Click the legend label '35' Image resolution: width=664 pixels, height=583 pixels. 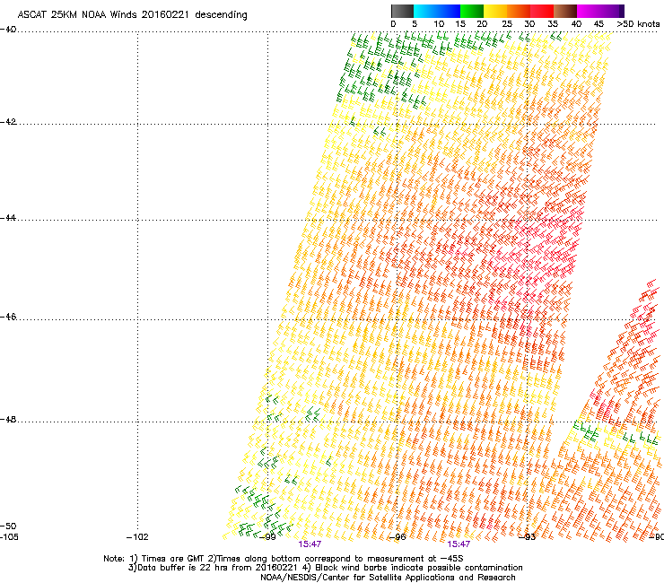click(x=553, y=24)
